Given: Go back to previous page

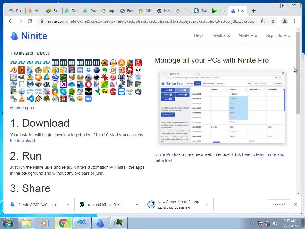Looking at the screenshot, I should [x=11, y=21].
